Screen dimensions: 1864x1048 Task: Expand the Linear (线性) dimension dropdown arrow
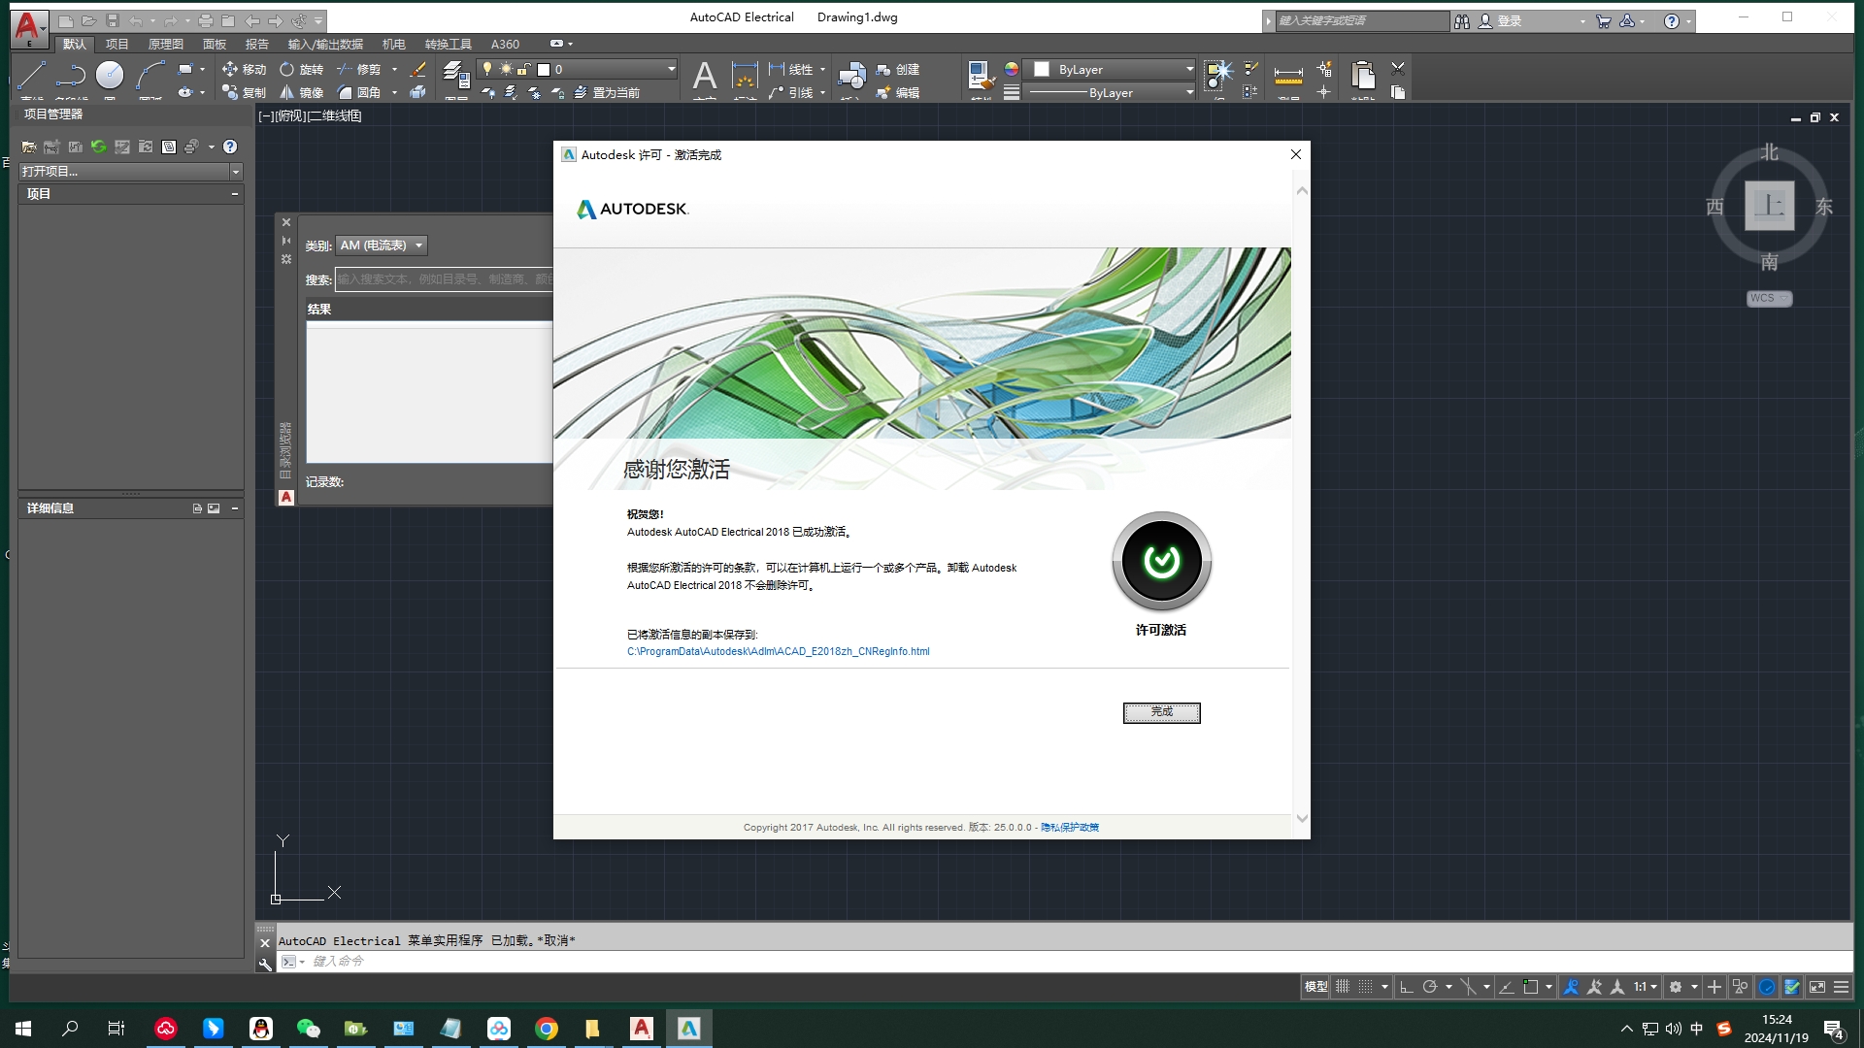tap(822, 69)
